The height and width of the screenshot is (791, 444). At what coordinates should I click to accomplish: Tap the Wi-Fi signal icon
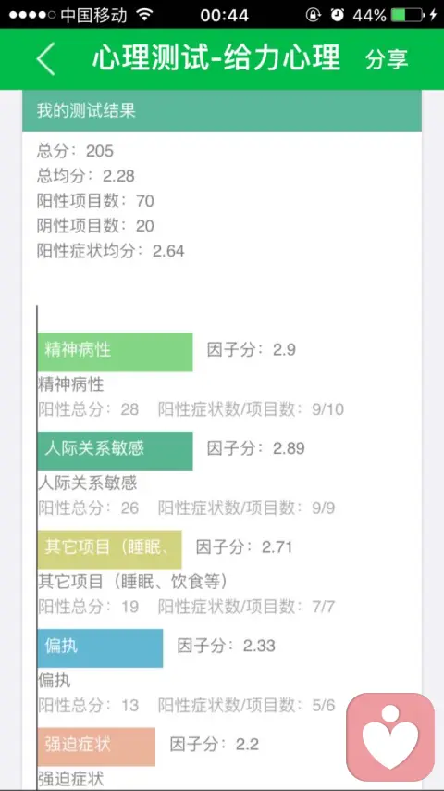[x=144, y=15]
